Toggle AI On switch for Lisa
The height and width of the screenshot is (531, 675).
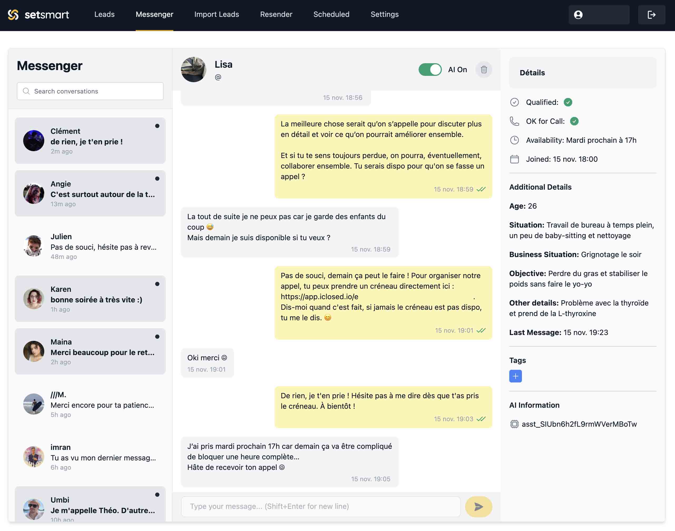pyautogui.click(x=430, y=69)
